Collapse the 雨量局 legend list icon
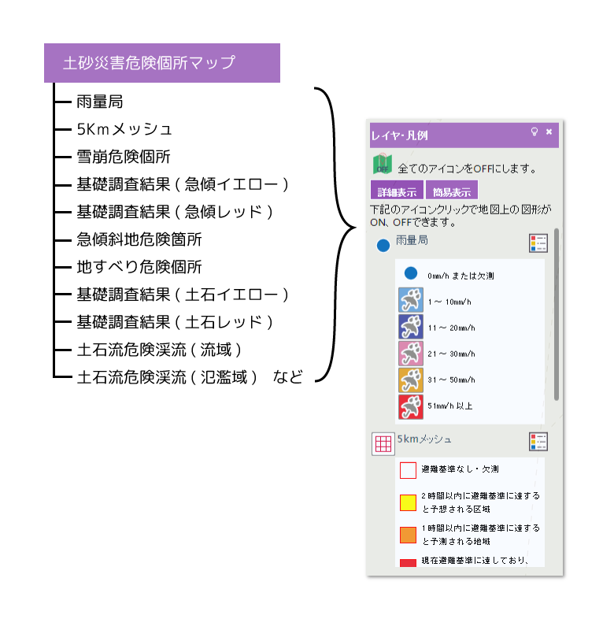Image resolution: width=614 pixels, height=630 pixels. click(538, 243)
